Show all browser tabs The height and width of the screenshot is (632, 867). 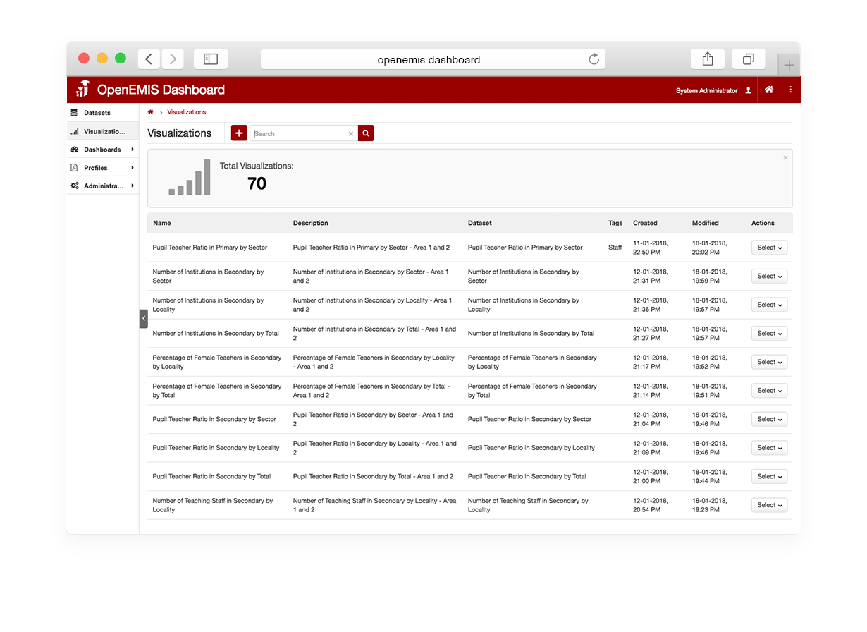749,59
